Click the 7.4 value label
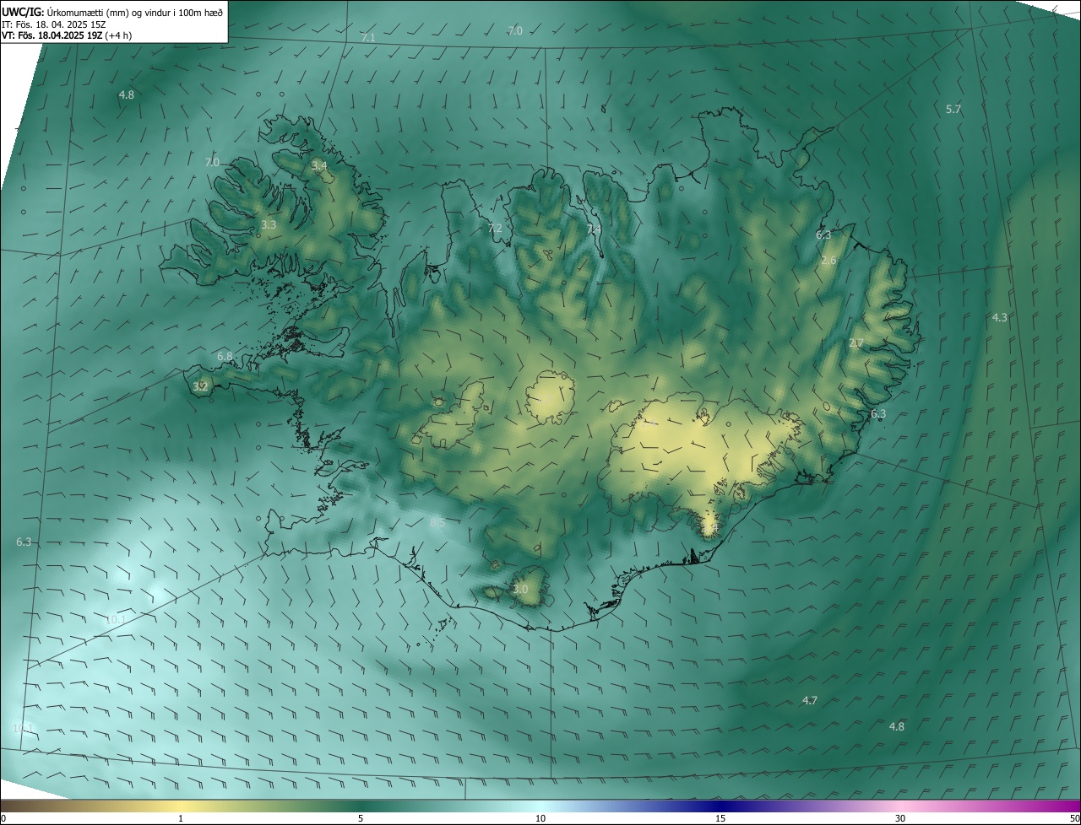Viewport: 1081px width, 825px height. pos(594,229)
